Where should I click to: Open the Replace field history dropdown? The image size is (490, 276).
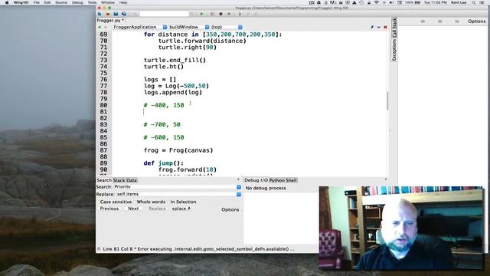point(239,194)
